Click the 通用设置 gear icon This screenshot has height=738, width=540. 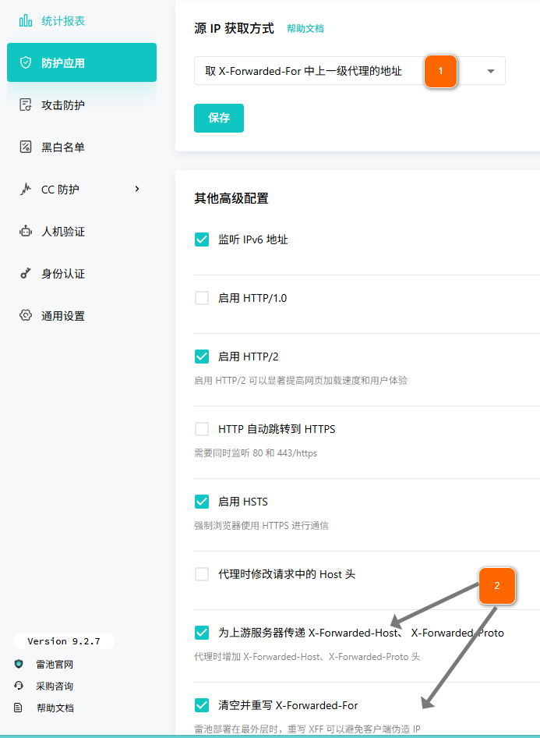(26, 315)
